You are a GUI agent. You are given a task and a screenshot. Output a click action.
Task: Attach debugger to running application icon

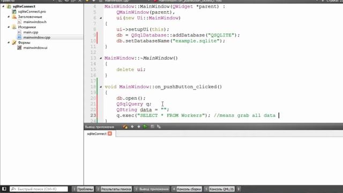coord(159,127)
